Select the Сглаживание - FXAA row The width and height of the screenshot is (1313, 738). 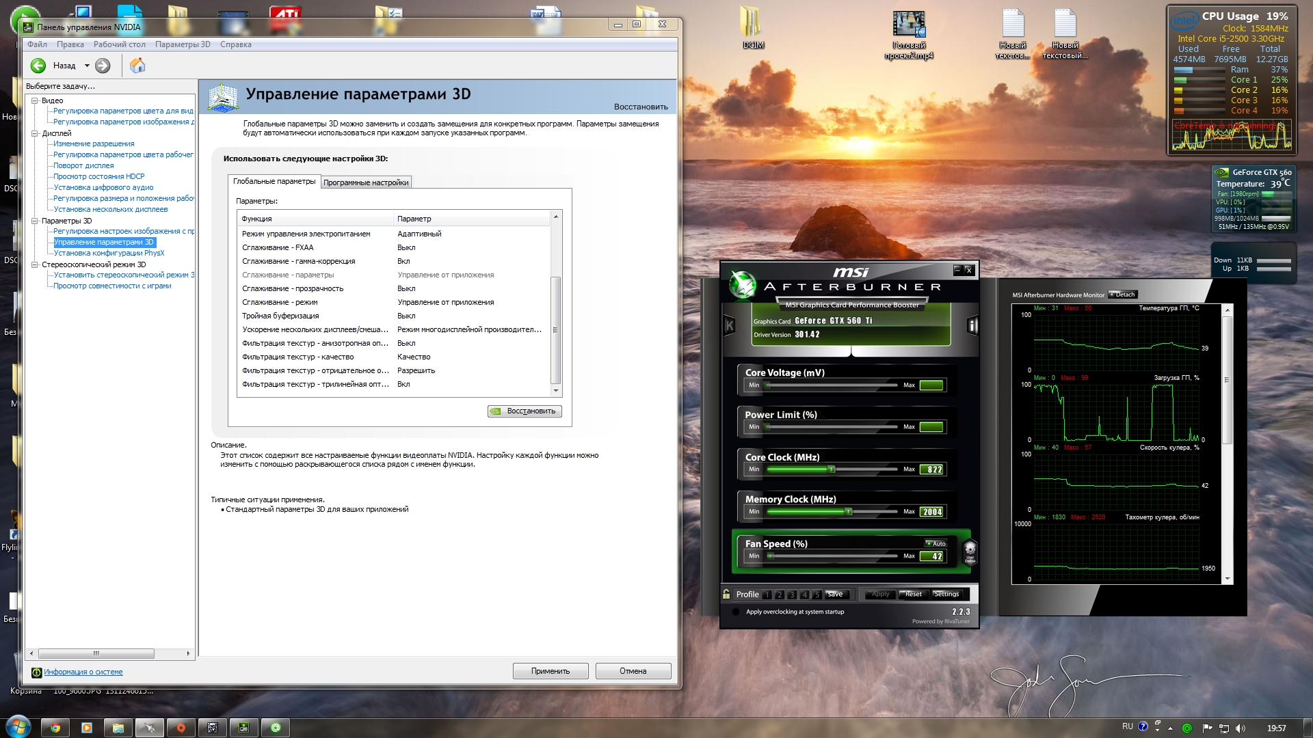393,247
